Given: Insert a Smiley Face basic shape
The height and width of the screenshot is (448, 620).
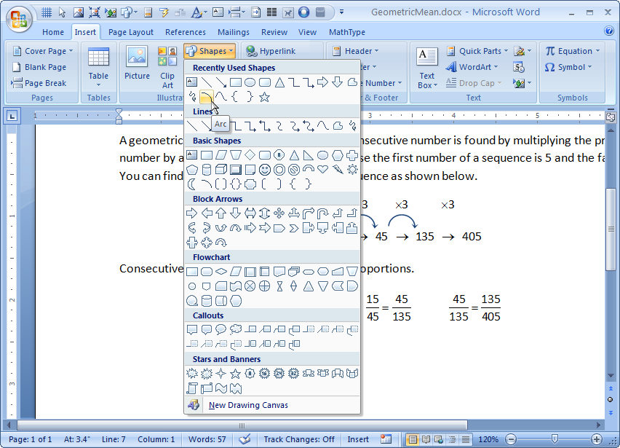Looking at the screenshot, I should [x=266, y=168].
